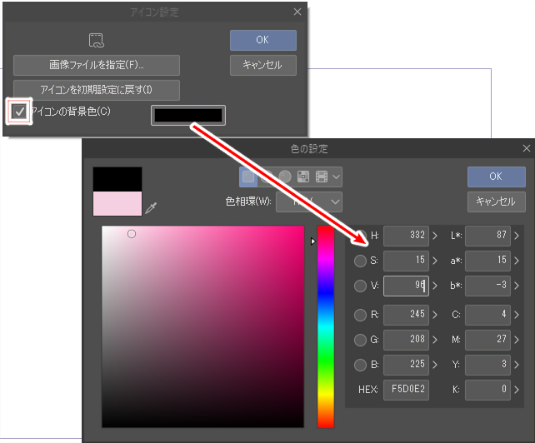The width and height of the screenshot is (535, 443).
Task: Click the a* field showing 15
Action: 487,261
